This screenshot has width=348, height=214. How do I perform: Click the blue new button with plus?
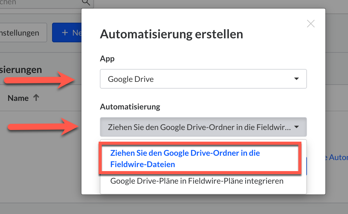tap(67, 32)
